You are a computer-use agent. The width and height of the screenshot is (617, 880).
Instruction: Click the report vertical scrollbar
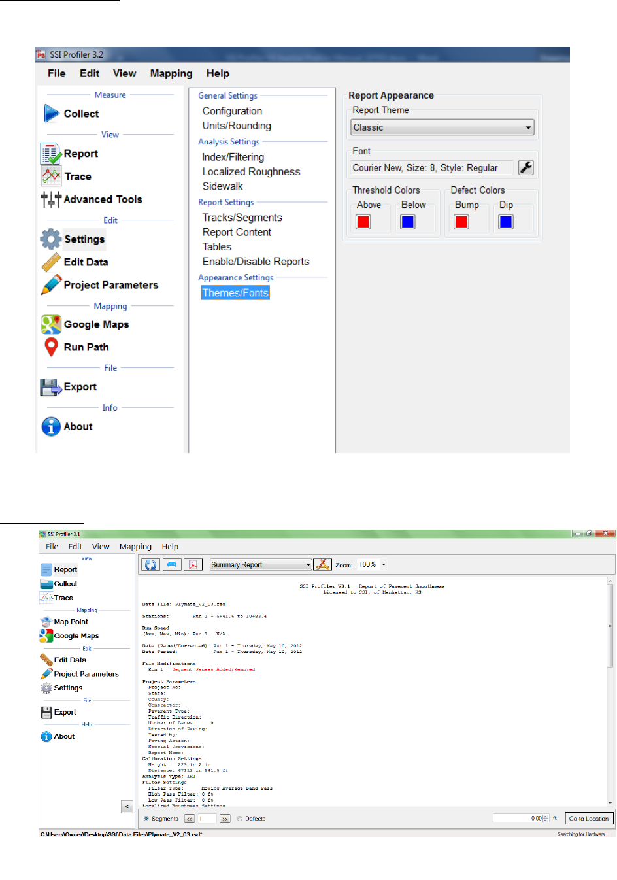pyautogui.click(x=610, y=692)
